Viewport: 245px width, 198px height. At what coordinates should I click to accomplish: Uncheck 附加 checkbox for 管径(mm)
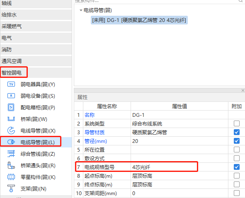pyautogui.click(x=237, y=141)
